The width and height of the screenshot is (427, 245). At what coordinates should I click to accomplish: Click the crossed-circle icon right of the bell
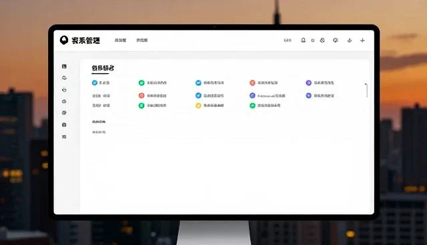point(322,40)
